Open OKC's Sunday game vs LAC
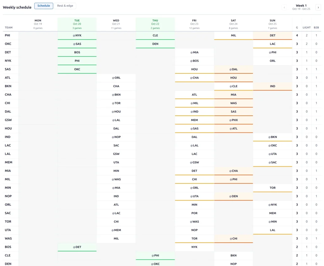The image size is (324, 266). pyautogui.click(x=272, y=44)
